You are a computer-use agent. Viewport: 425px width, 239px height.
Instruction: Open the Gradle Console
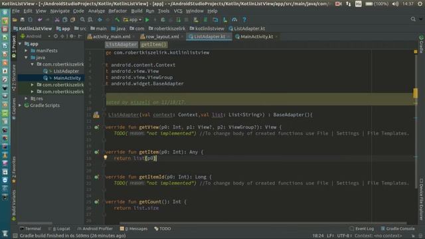[x=398, y=228]
